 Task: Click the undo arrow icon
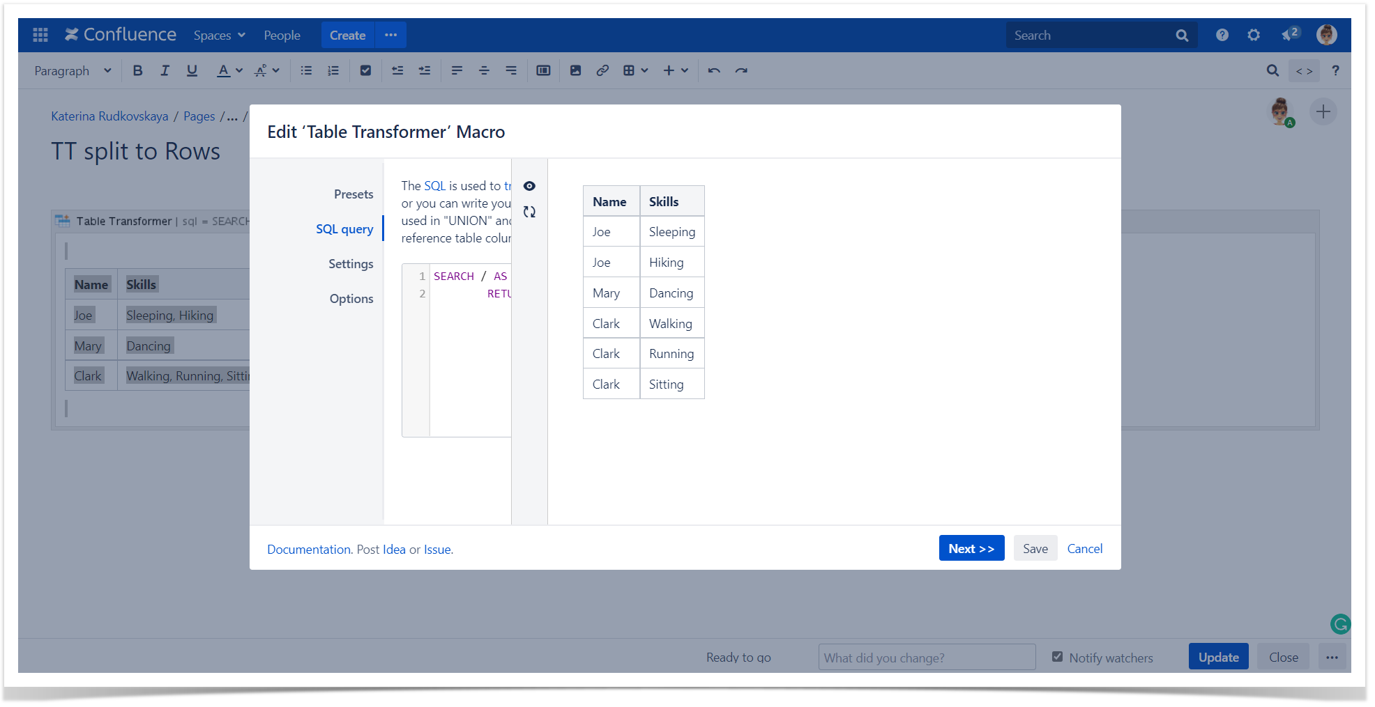click(714, 70)
